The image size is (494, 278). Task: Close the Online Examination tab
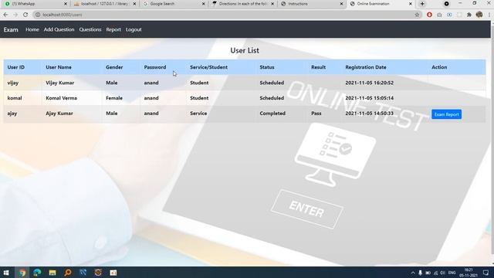tap(410, 4)
